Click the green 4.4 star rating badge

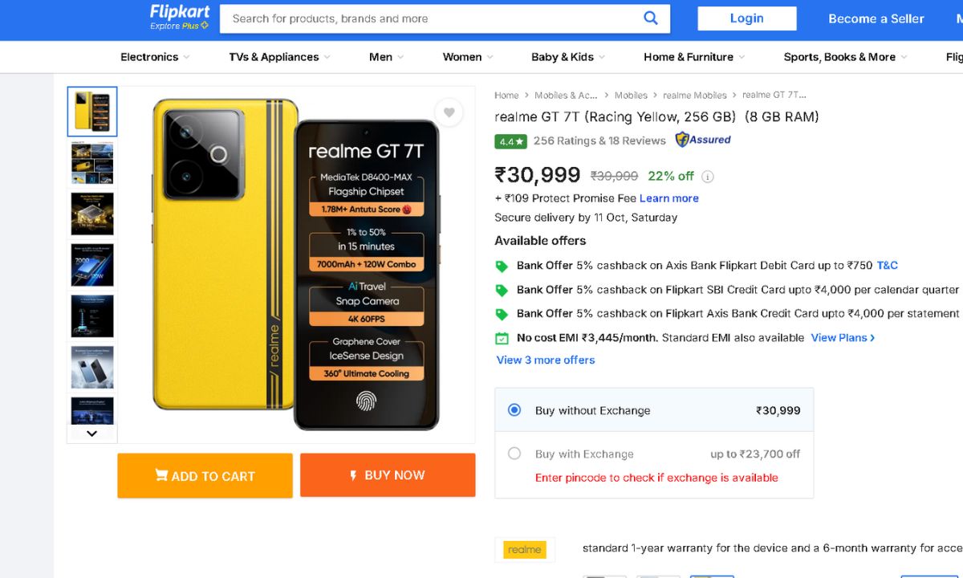[x=510, y=141]
